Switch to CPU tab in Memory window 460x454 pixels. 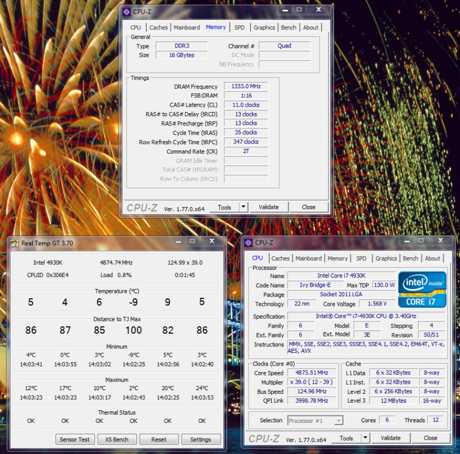click(x=135, y=27)
